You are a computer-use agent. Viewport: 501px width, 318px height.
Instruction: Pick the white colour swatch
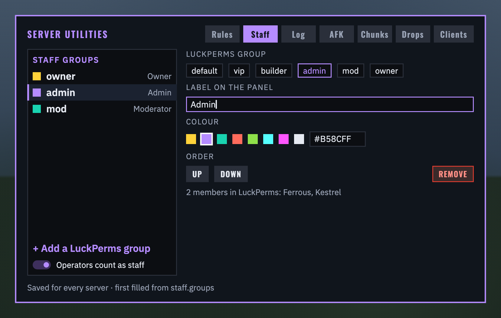tap(299, 139)
